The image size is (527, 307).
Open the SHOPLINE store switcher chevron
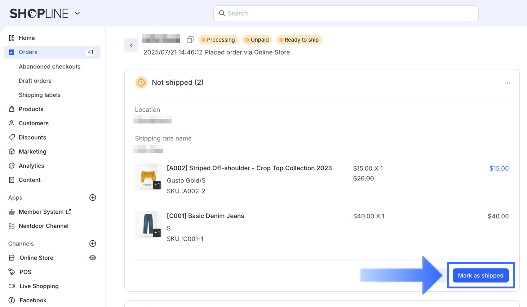pos(77,13)
